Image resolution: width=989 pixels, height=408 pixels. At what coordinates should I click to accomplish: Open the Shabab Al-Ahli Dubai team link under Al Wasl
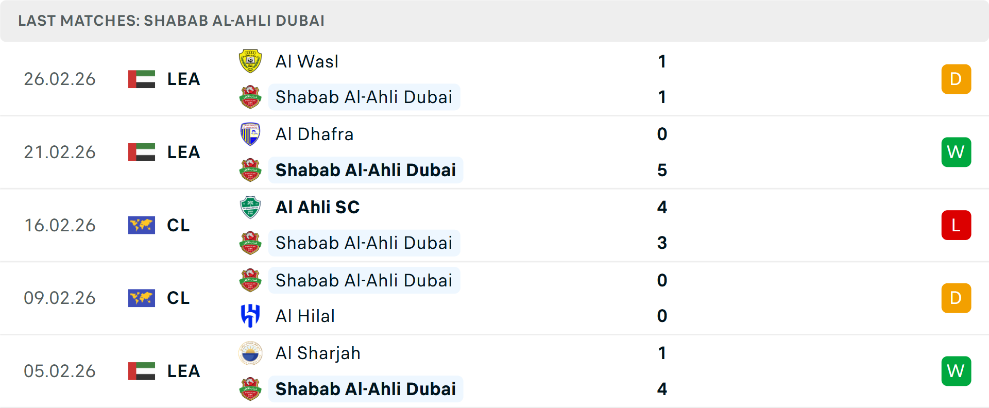[x=364, y=96]
